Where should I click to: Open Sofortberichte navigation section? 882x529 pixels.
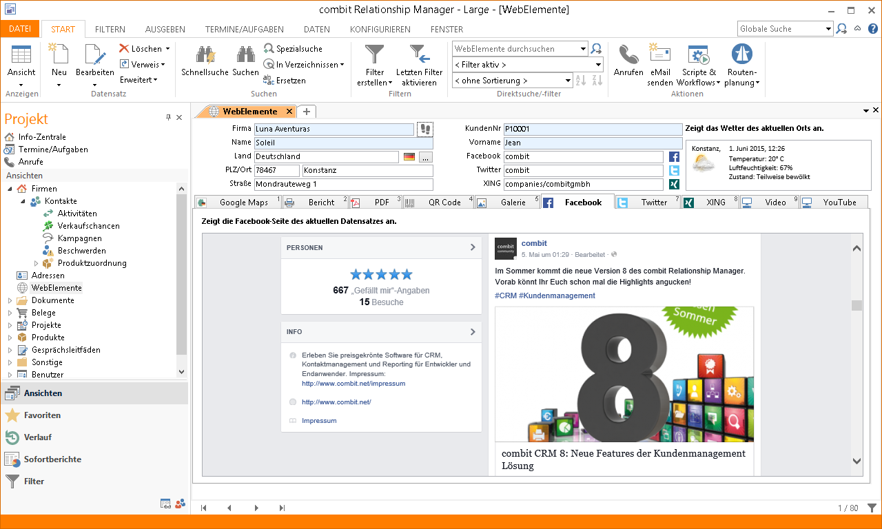click(94, 459)
